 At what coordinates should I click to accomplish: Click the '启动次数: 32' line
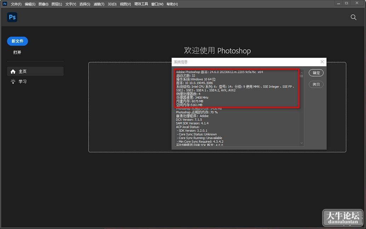tap(185, 76)
